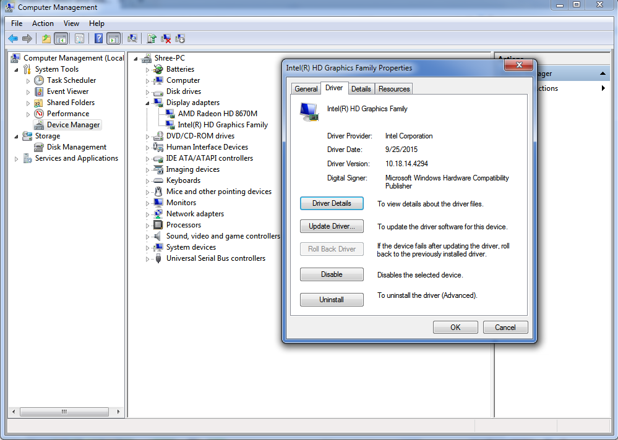
Task: Select Task Scheduler in the console tree
Action: (71, 80)
